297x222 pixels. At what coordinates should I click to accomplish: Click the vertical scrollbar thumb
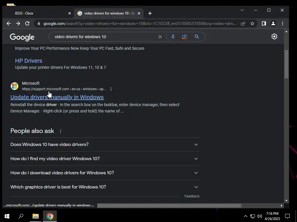286,64
